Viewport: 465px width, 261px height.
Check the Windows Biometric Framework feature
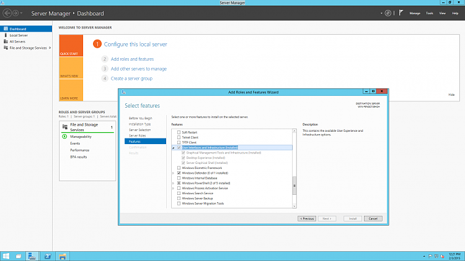point(179,168)
